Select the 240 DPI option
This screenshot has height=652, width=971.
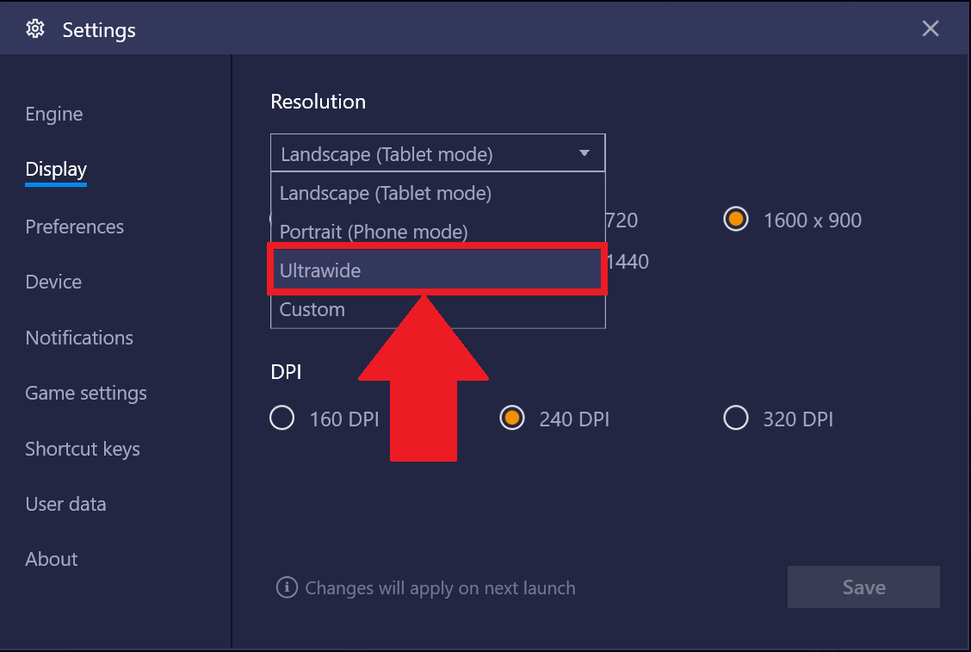(512, 419)
